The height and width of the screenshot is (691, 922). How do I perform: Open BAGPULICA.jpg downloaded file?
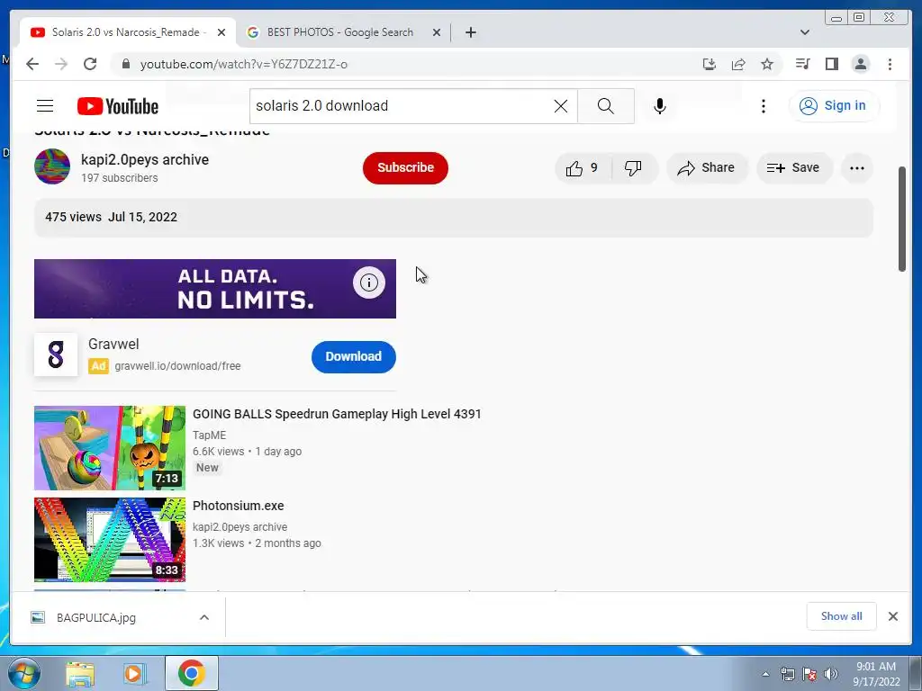click(x=96, y=617)
